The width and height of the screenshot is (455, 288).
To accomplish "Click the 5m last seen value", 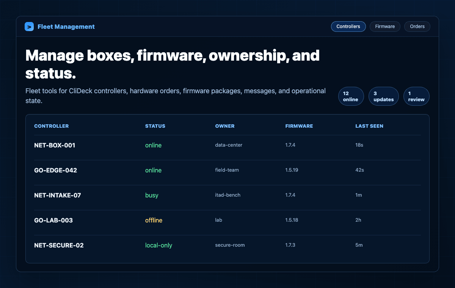I will point(359,245).
